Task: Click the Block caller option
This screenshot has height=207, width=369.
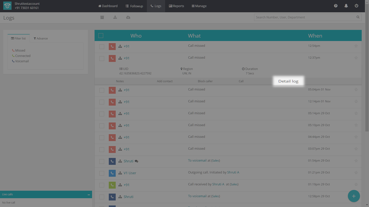Action: click(205, 81)
